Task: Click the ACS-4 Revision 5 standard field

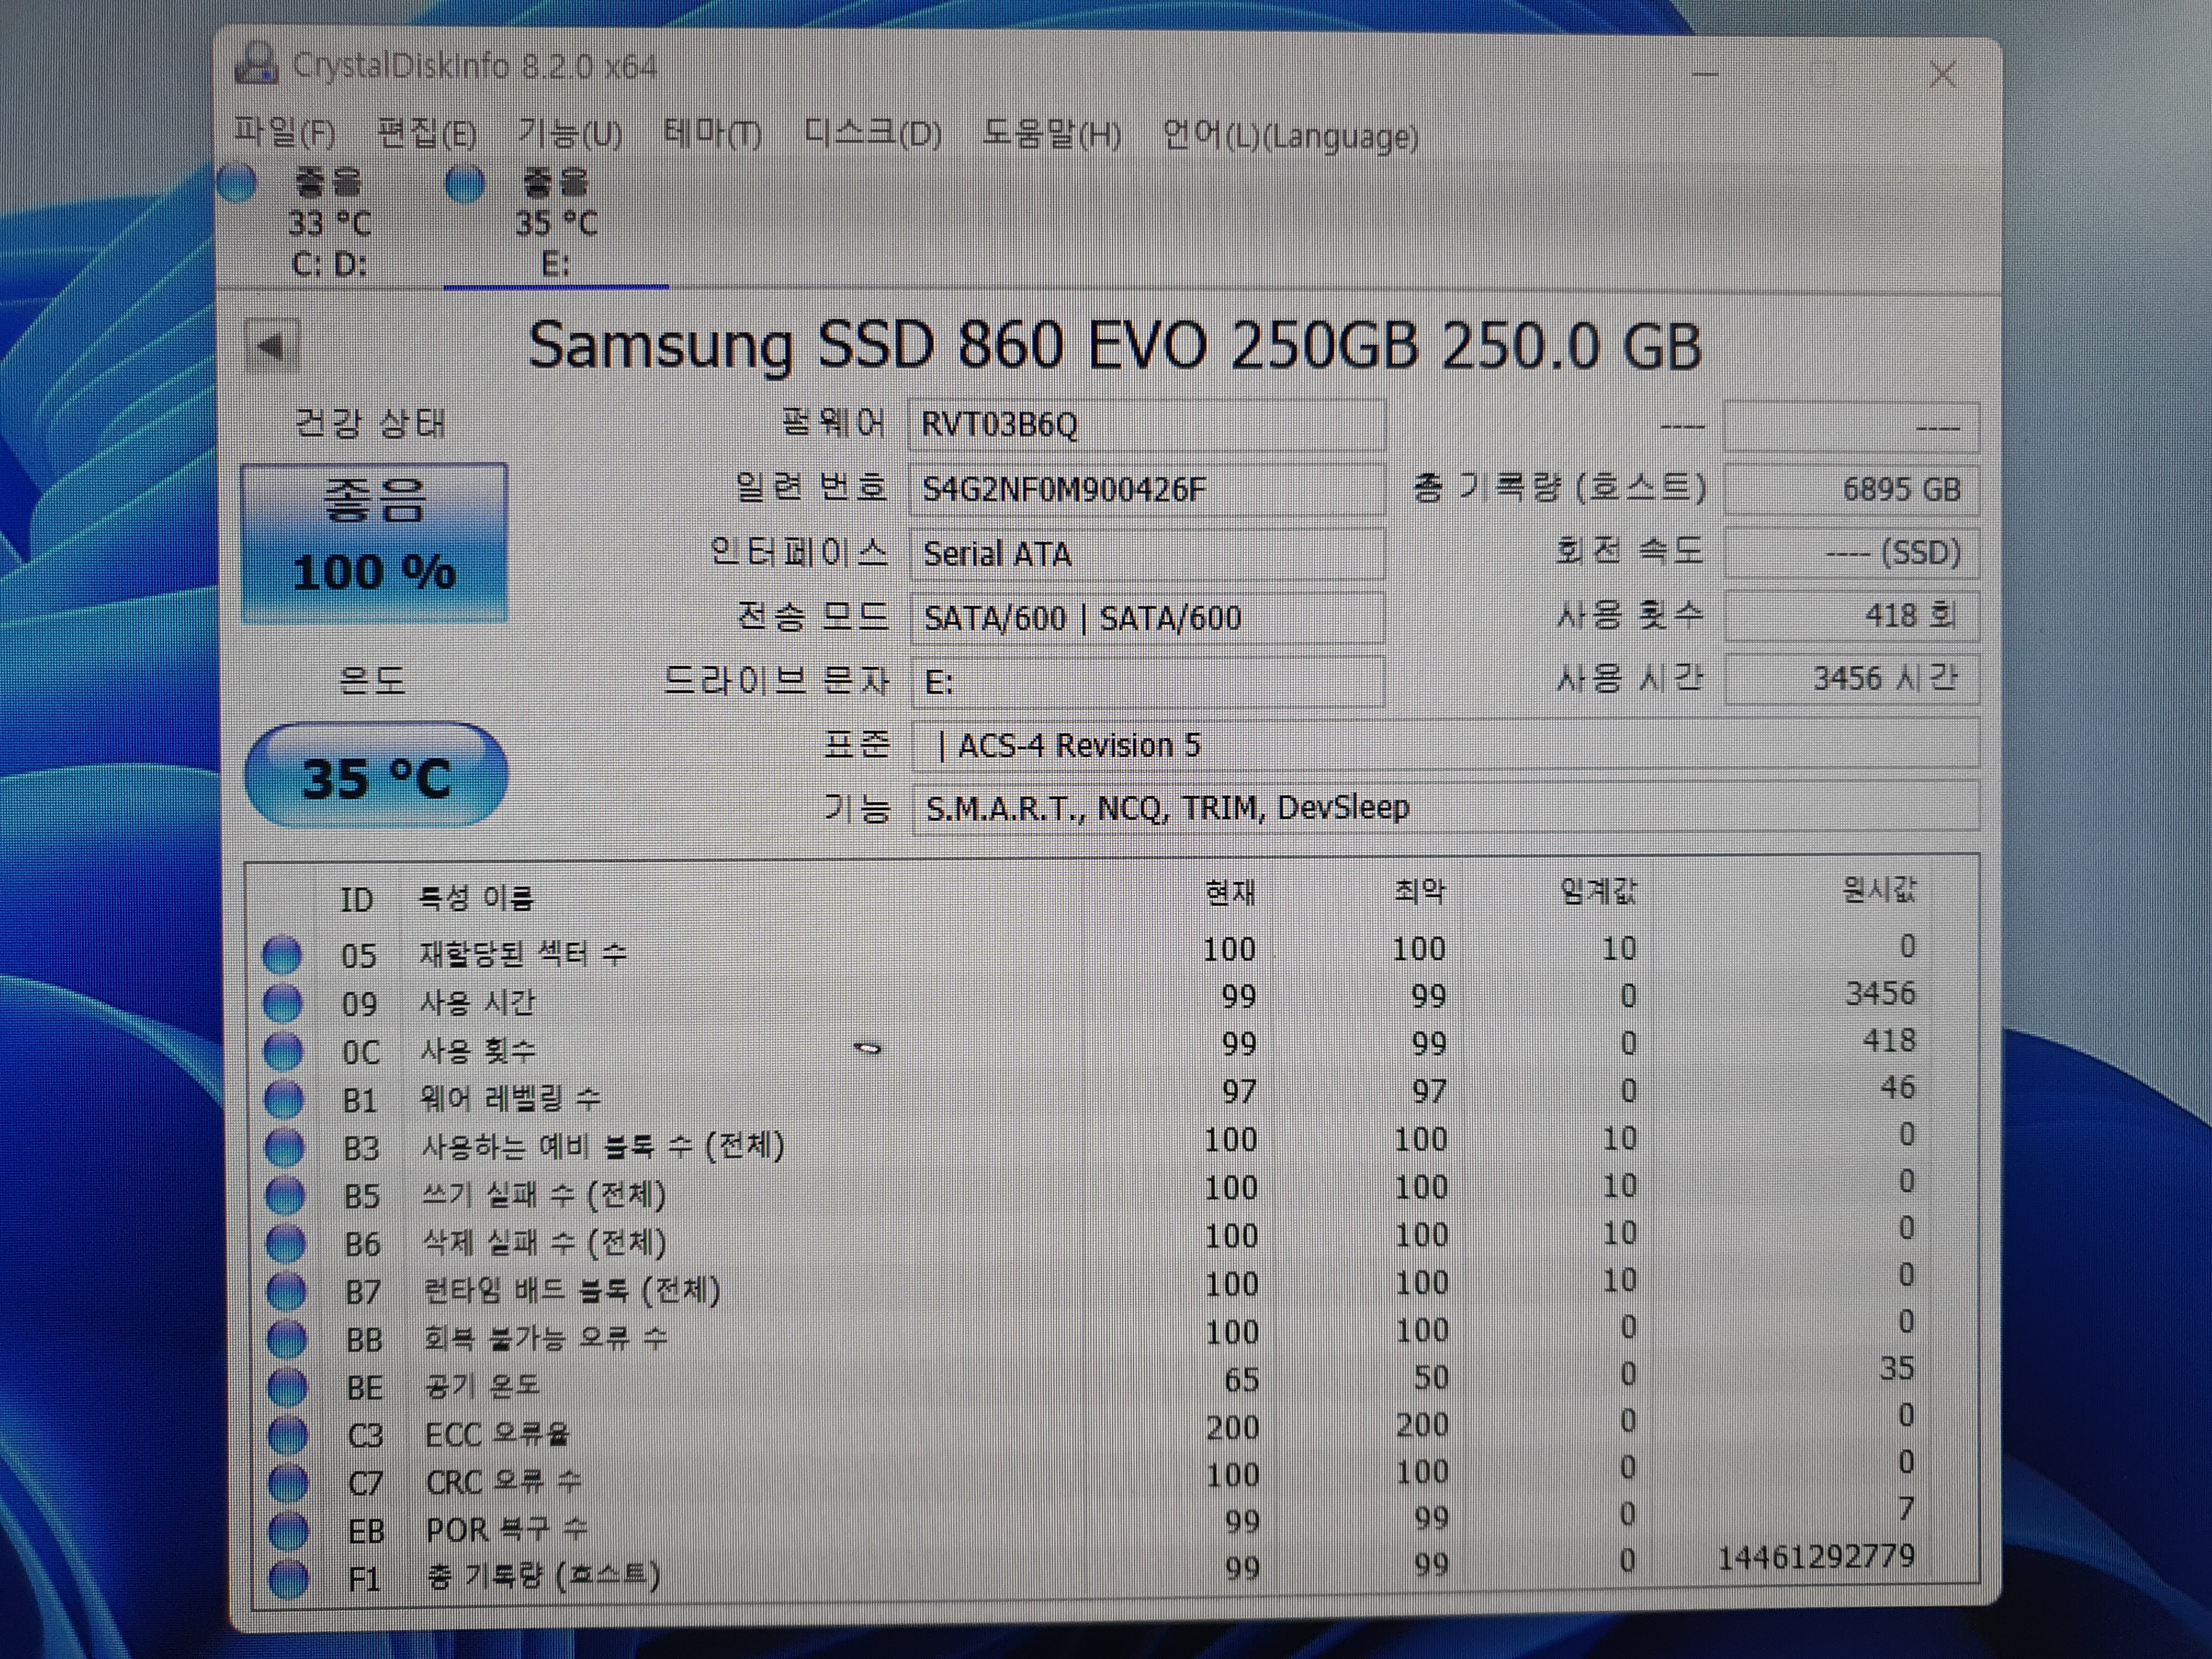Action: point(1445,745)
